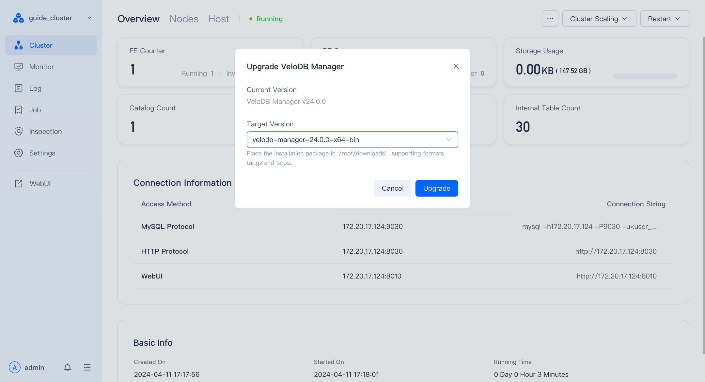This screenshot has height=382, width=705.
Task: Switch to the Nodes tab
Action: click(184, 19)
